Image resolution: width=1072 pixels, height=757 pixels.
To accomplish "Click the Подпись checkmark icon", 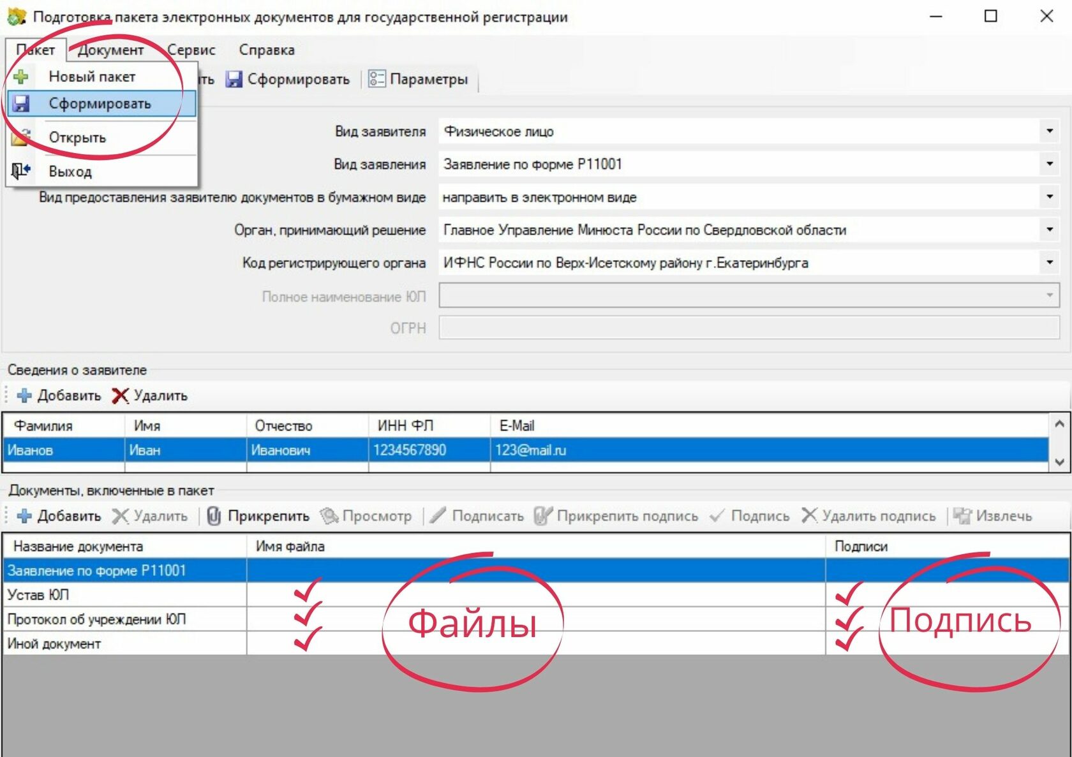I will (717, 515).
